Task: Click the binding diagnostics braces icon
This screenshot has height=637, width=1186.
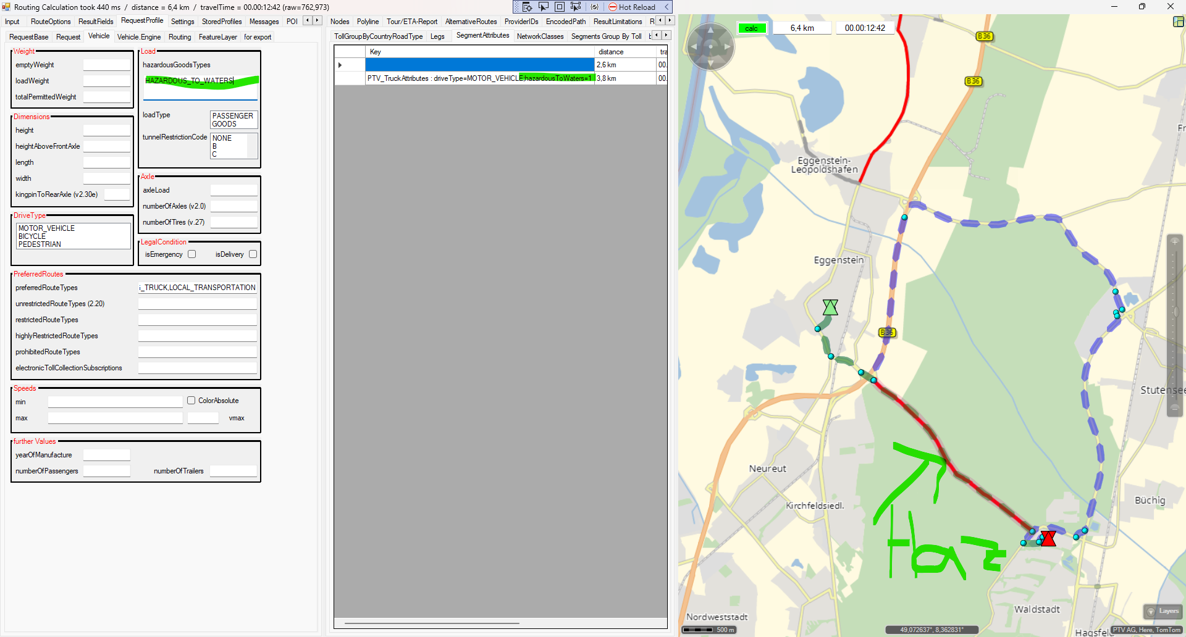Action: click(x=594, y=7)
